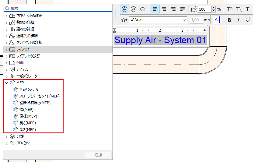The image size is (254, 162).
Task: Click the circular arrow autotext reference icon
Action: tap(134, 9)
